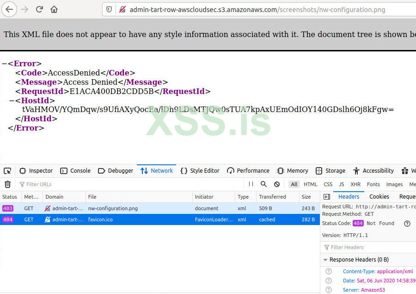Reload the page with the refresh icon
Image resolution: width=416 pixels, height=294 pixels.
[x=40, y=9]
